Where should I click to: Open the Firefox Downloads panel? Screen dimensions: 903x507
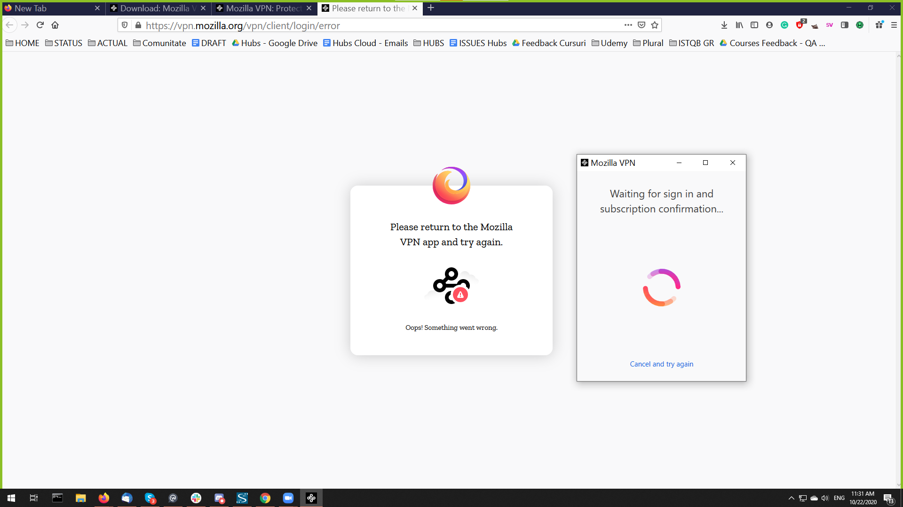724,25
